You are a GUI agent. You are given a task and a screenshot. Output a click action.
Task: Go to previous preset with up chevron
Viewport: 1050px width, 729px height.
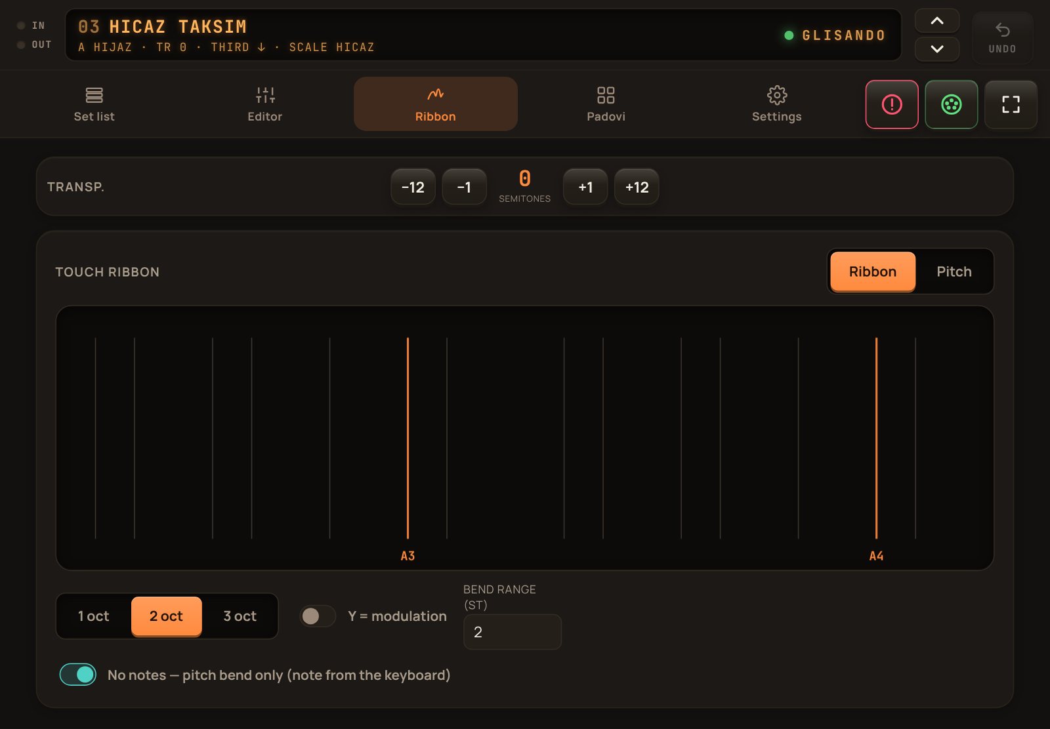[937, 21]
